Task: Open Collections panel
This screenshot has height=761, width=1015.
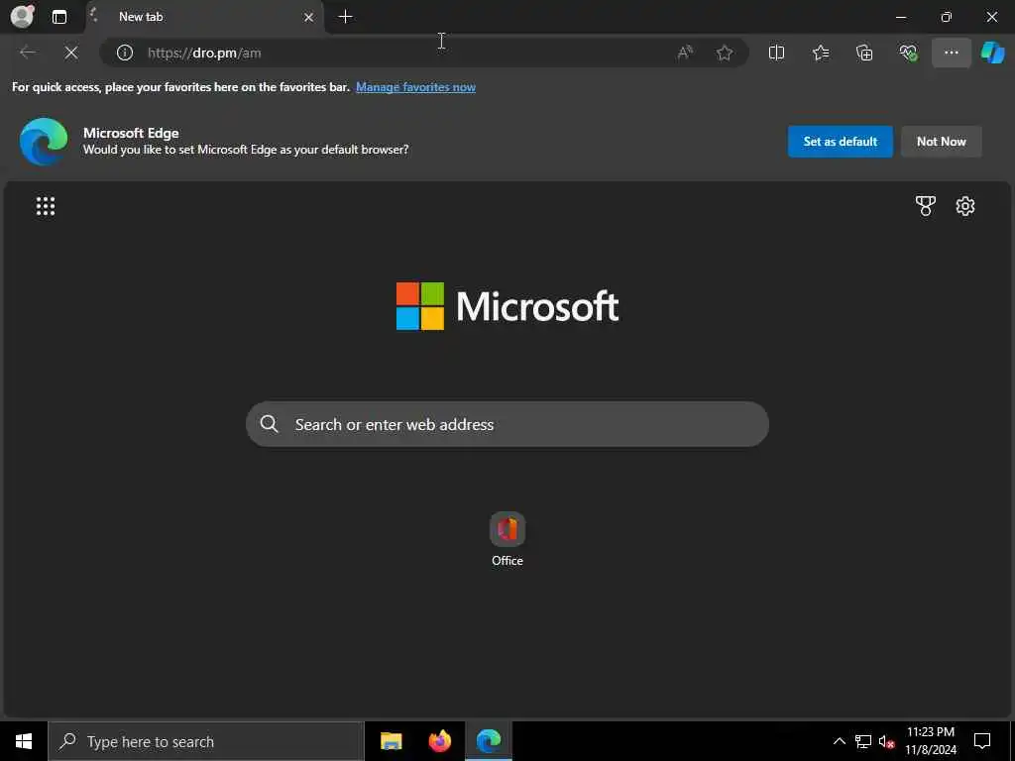Action: 864,53
